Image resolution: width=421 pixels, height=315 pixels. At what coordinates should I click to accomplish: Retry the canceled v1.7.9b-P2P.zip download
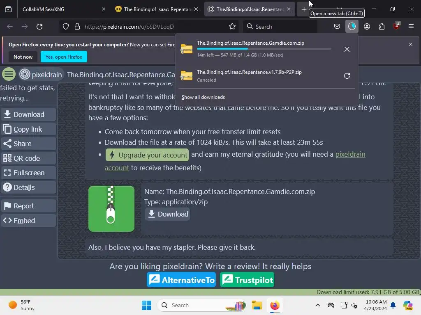pos(347,76)
